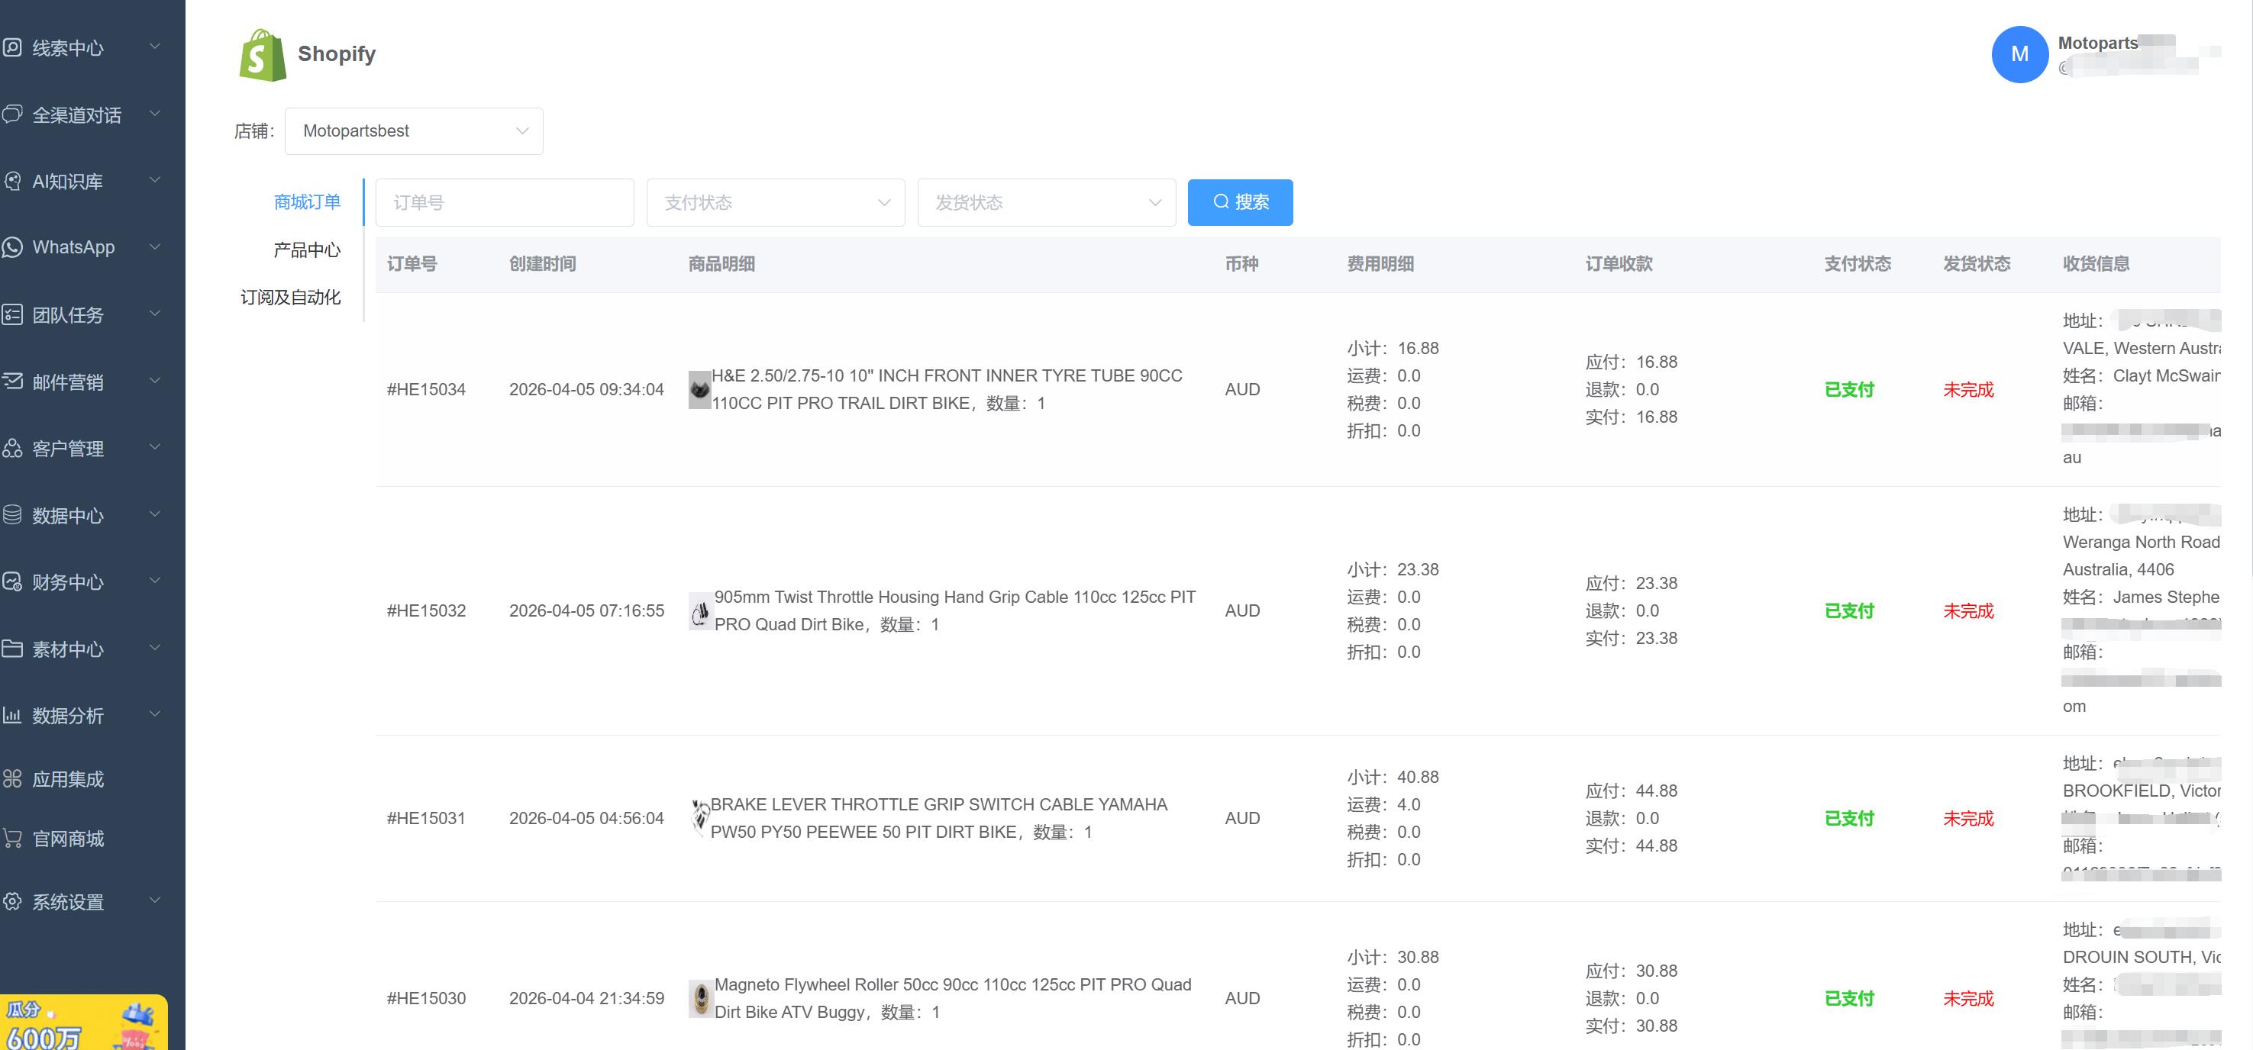2253x1050 pixels.
Task: Switch to the 订阅及自动化 tab
Action: coord(290,298)
